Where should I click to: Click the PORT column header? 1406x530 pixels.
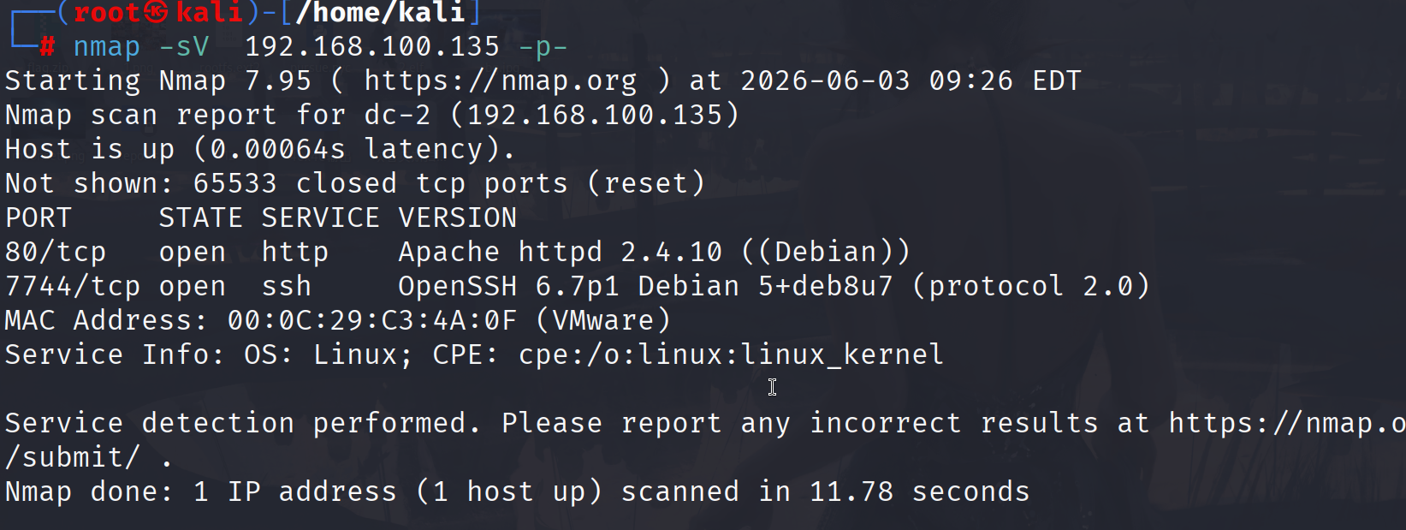pos(39,217)
